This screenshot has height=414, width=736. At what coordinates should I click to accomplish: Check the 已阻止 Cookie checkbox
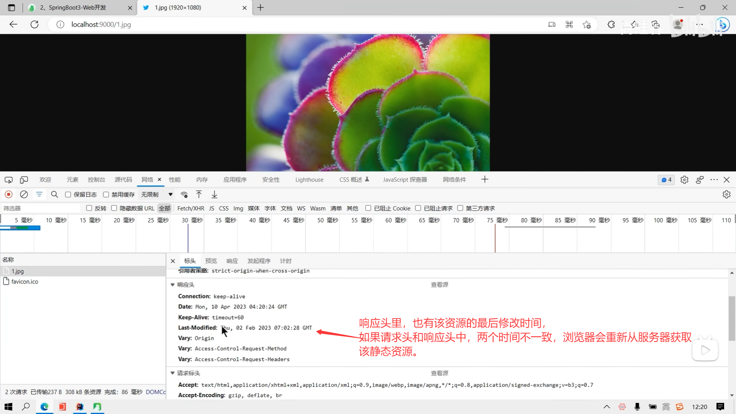pos(368,208)
